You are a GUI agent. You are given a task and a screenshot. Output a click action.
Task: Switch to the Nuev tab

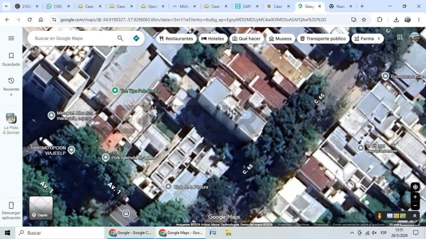coord(342,6)
